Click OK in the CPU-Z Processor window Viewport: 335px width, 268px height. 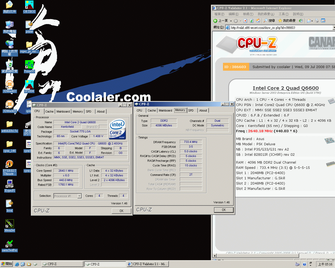(x=121, y=211)
